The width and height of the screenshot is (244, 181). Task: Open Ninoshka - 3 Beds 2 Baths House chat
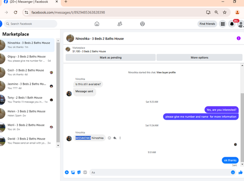tap(27, 45)
